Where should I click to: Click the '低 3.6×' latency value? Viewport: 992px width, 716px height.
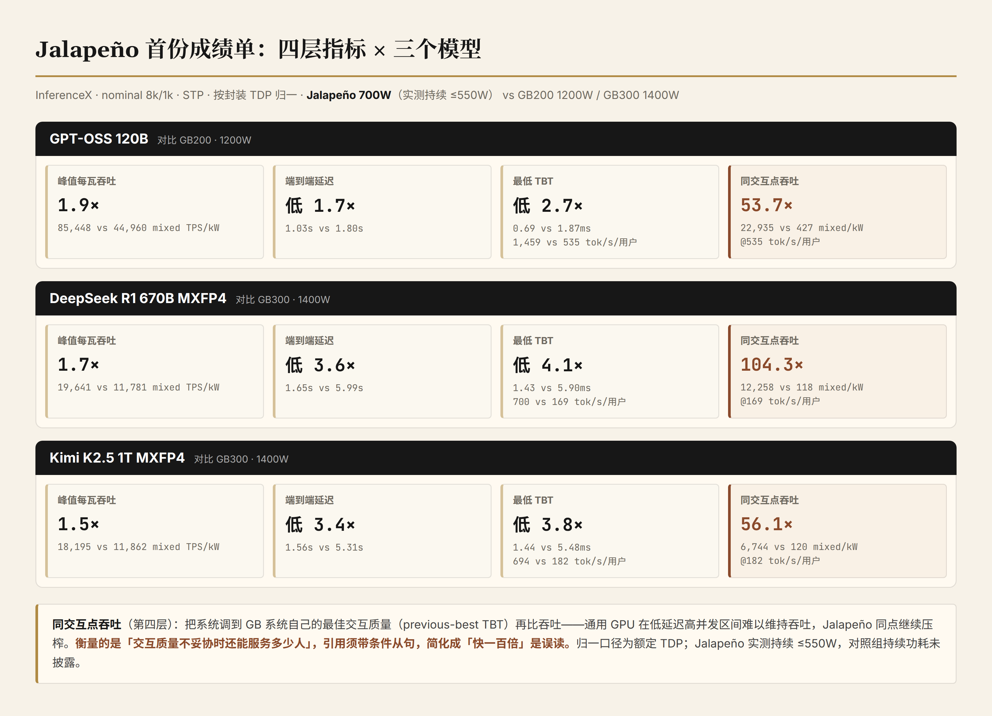point(320,365)
